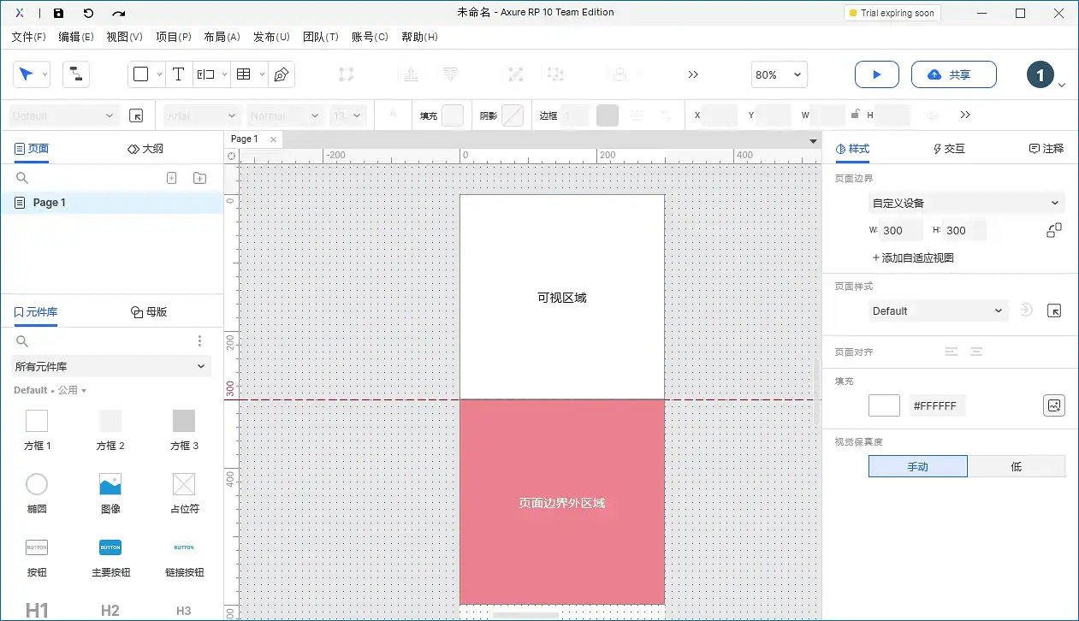Open the 布局(A) menu
The image size is (1079, 621).
[x=222, y=37]
